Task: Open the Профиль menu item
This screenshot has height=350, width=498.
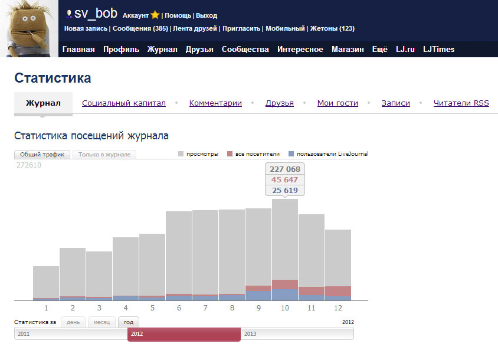Action: point(121,49)
